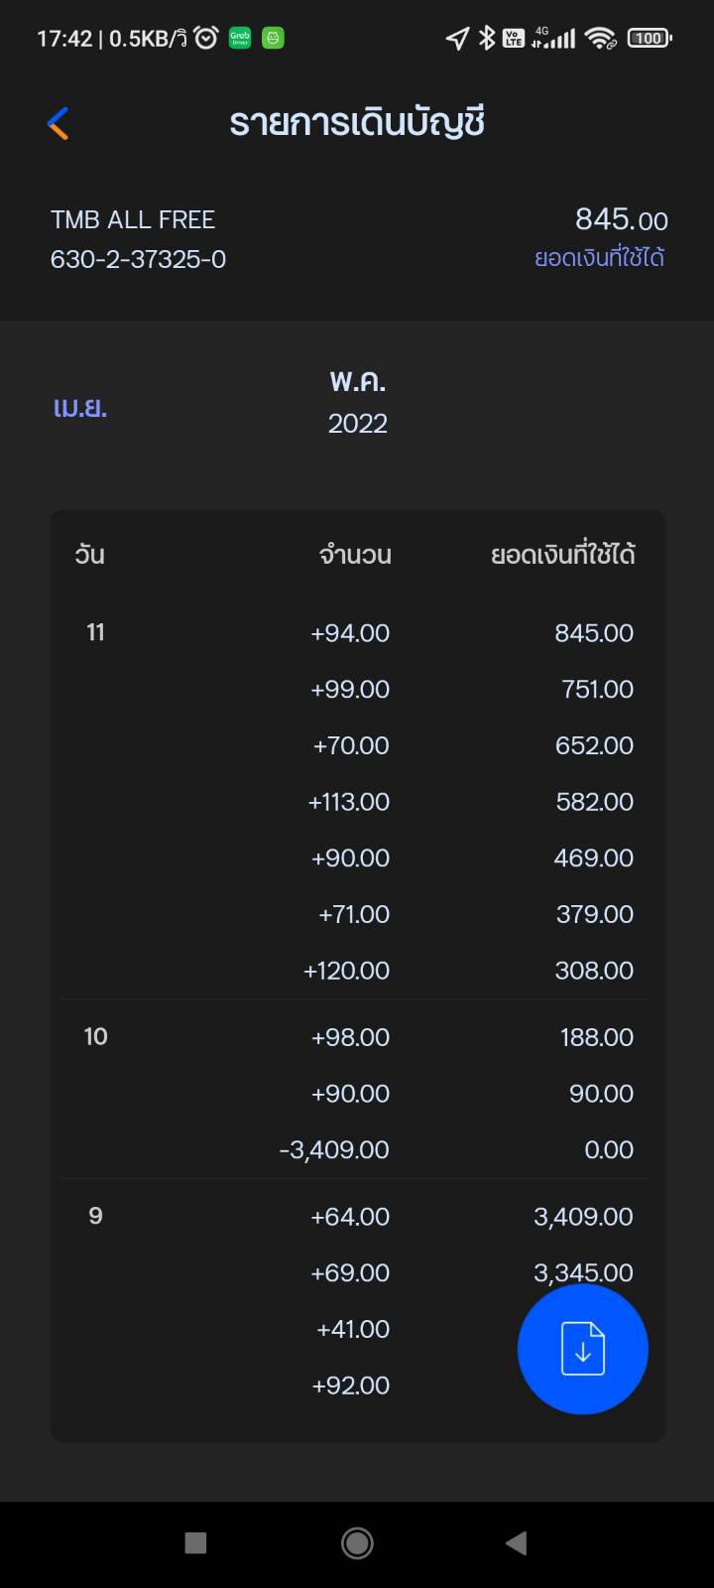The width and height of the screenshot is (714, 1588).
Task: Tap the recent apps square button
Action: (196, 1542)
